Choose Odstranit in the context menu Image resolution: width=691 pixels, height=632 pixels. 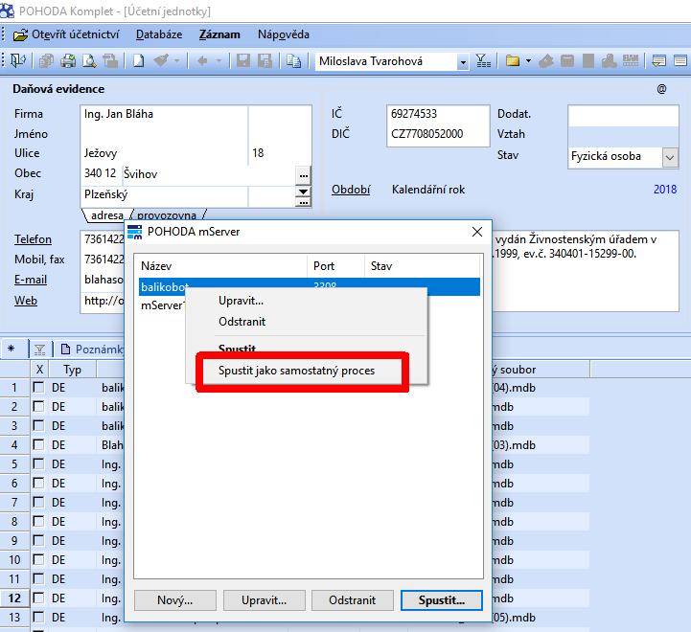(x=307, y=322)
